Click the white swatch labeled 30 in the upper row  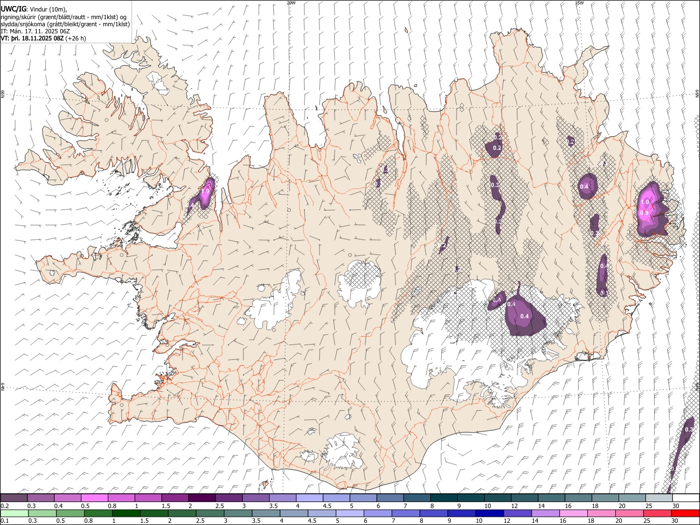[x=686, y=498]
